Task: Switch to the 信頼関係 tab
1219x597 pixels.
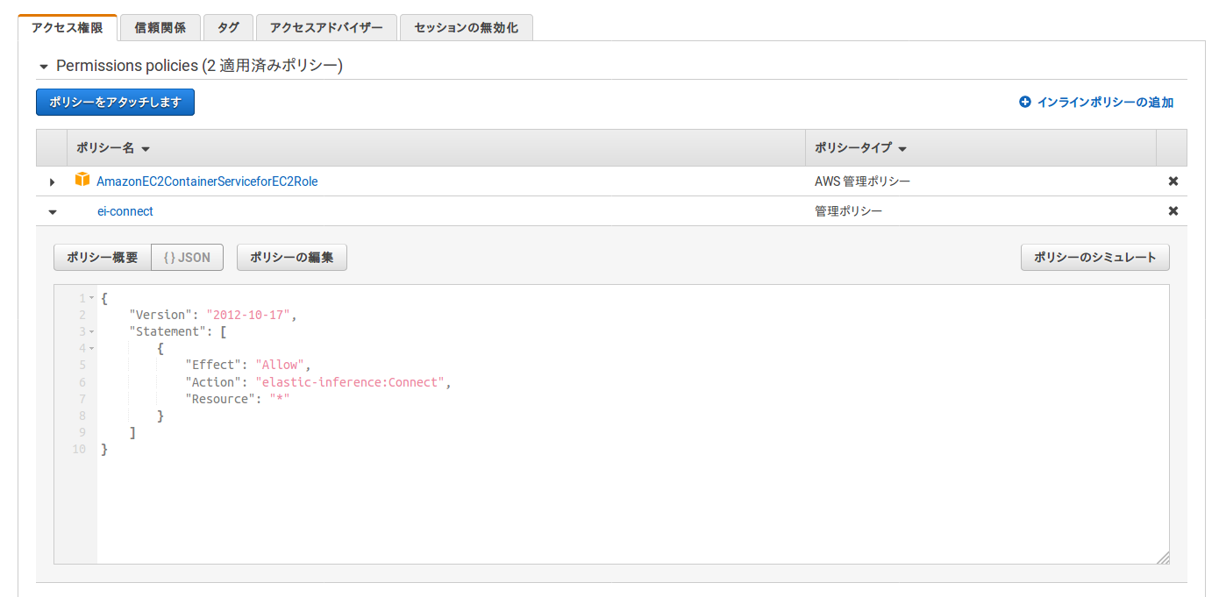Action: tap(160, 27)
